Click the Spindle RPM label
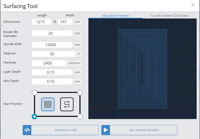This screenshot has height=139, width=200. pyautogui.click(x=12, y=44)
